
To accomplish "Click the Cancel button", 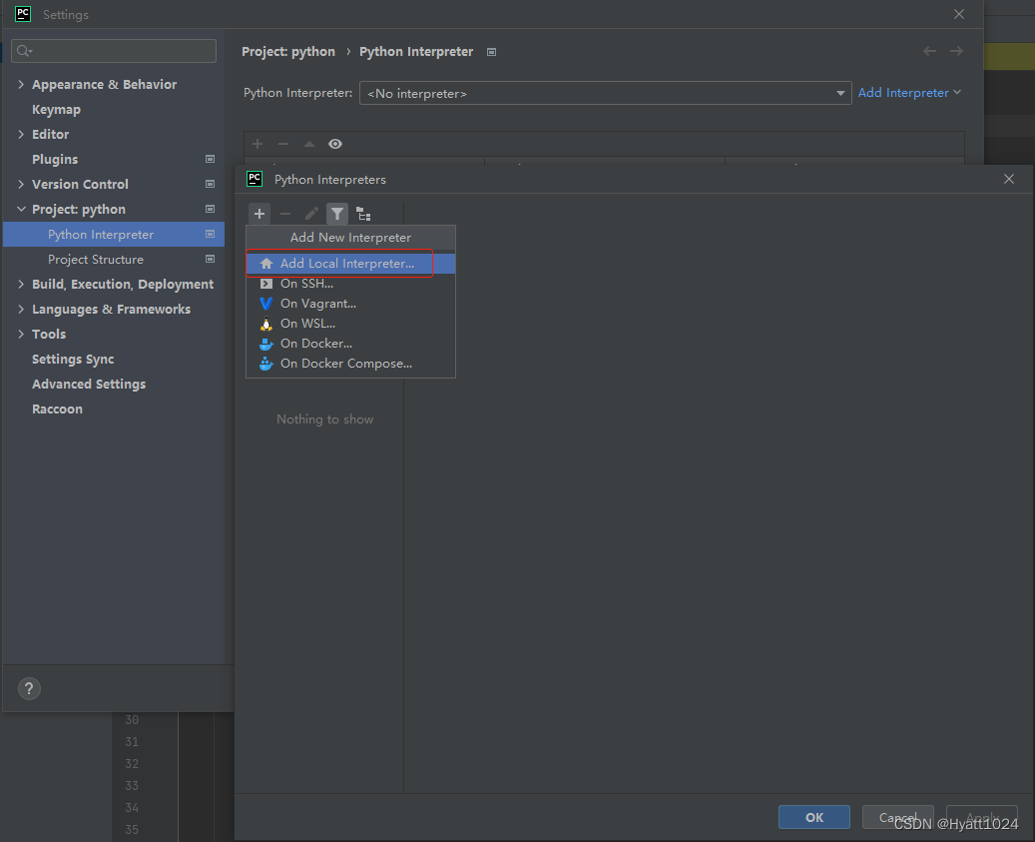I will [897, 817].
